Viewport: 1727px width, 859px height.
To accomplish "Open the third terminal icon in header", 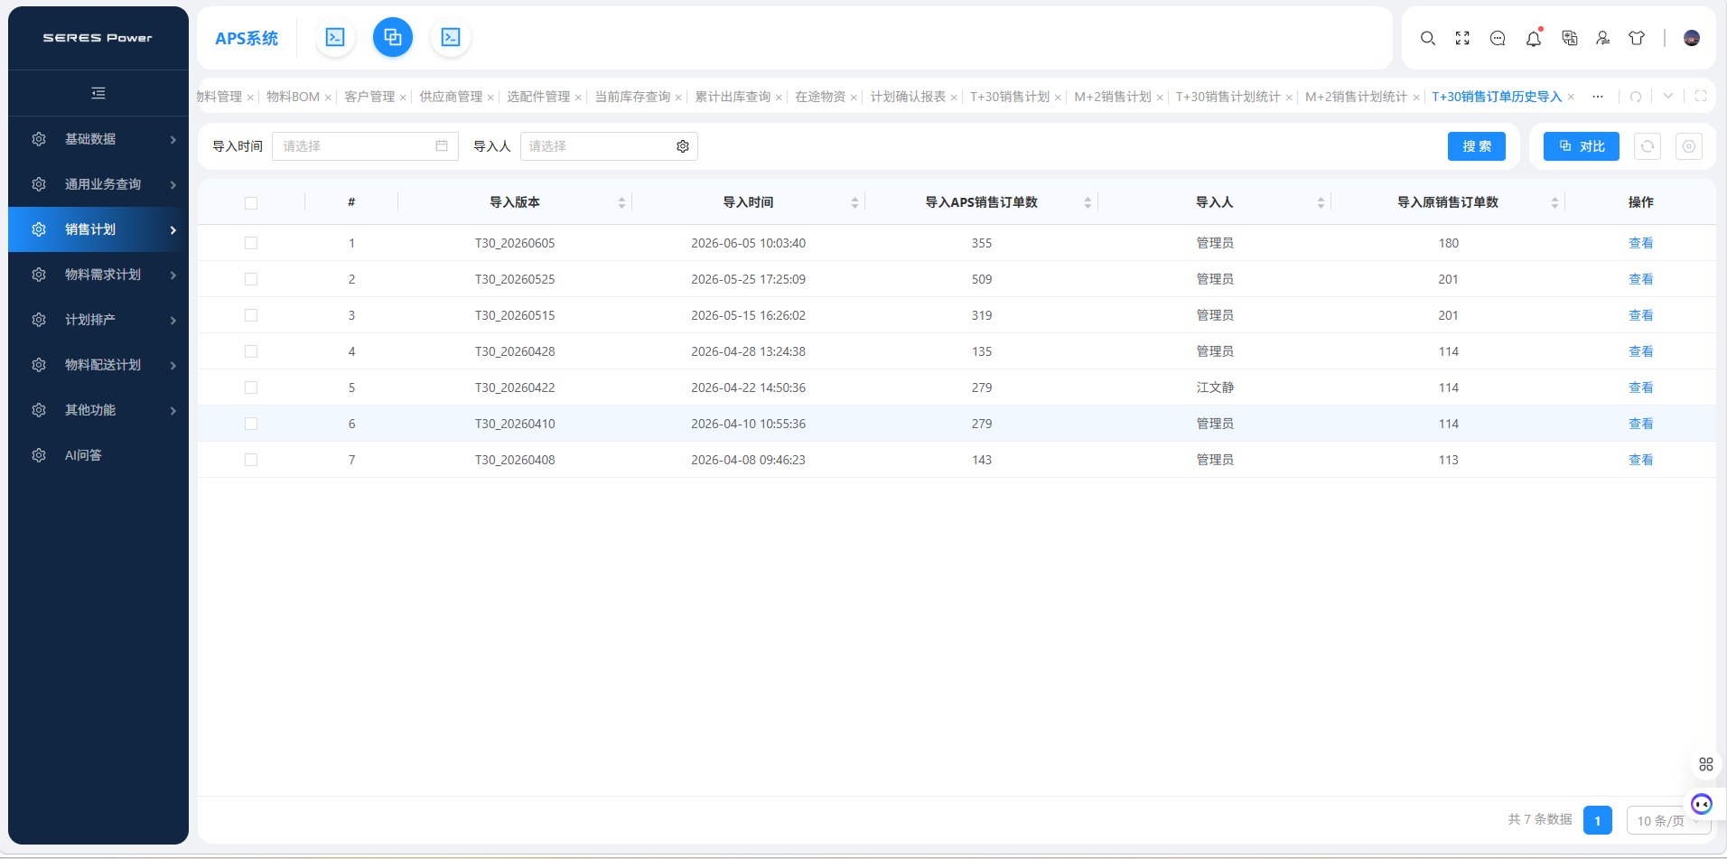I will click(451, 37).
